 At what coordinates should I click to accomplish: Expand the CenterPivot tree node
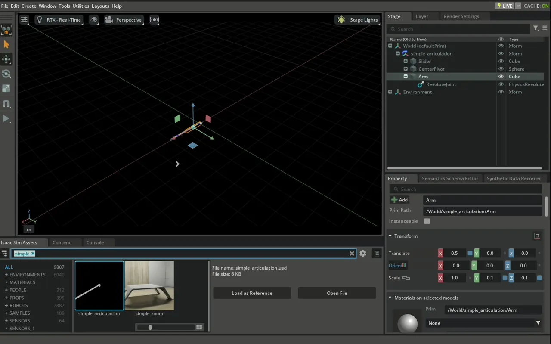[406, 69]
